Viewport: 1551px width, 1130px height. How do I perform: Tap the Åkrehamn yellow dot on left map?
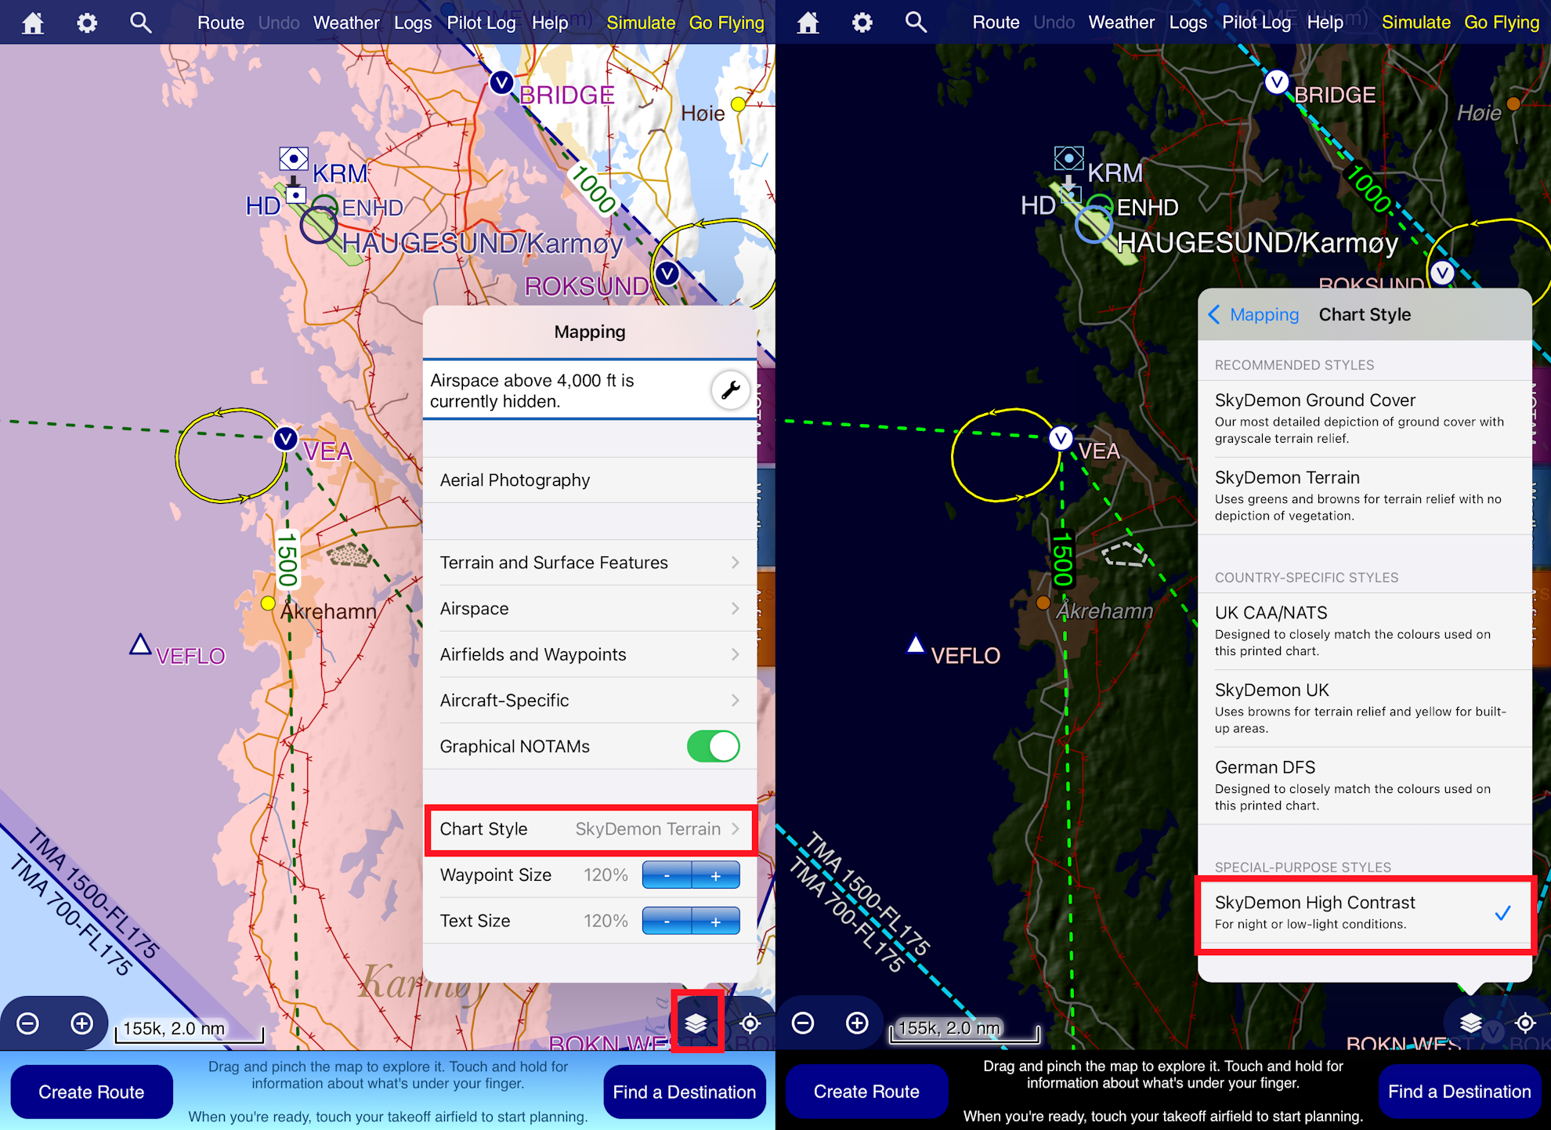268,603
